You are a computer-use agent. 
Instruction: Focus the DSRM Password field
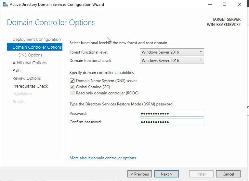coord(172,113)
